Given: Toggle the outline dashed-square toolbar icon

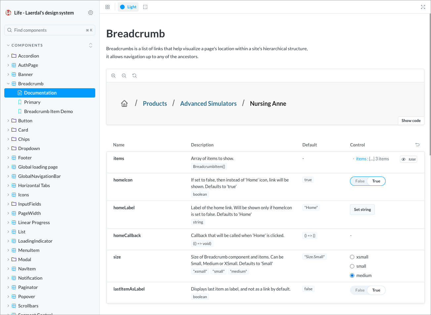Looking at the screenshot, I should click(x=145, y=7).
